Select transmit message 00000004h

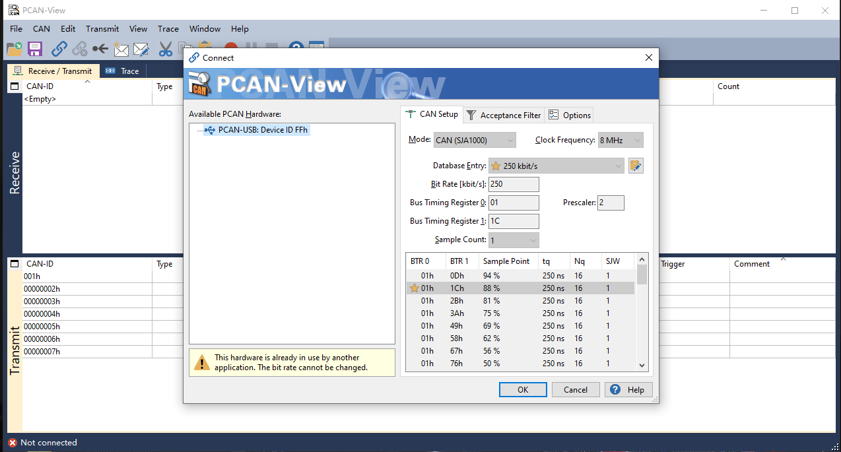pos(42,314)
